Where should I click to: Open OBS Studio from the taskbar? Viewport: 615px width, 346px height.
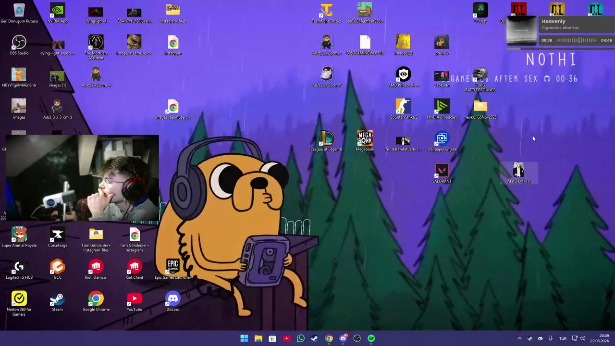(x=357, y=338)
